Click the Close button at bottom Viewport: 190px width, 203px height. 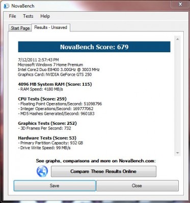pyautogui.click(x=138, y=186)
